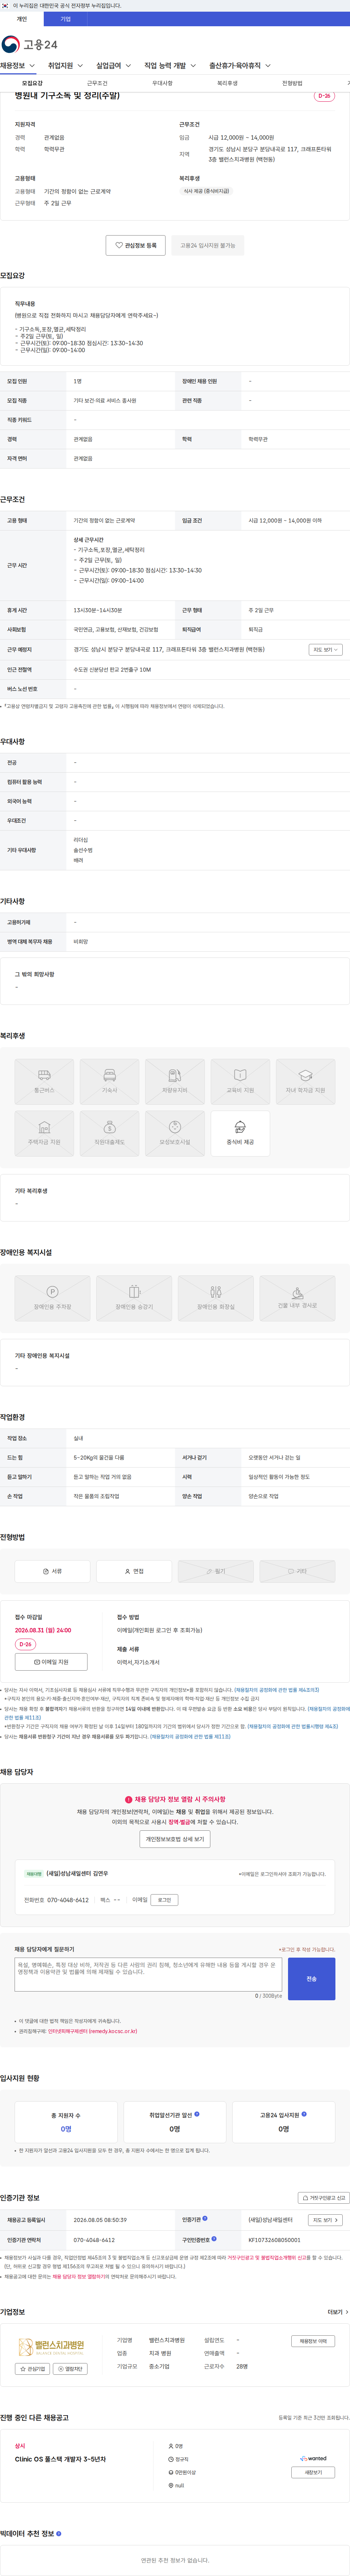Click the 이메일 지원 button
Image resolution: width=350 pixels, height=2576 pixels.
(x=51, y=1662)
